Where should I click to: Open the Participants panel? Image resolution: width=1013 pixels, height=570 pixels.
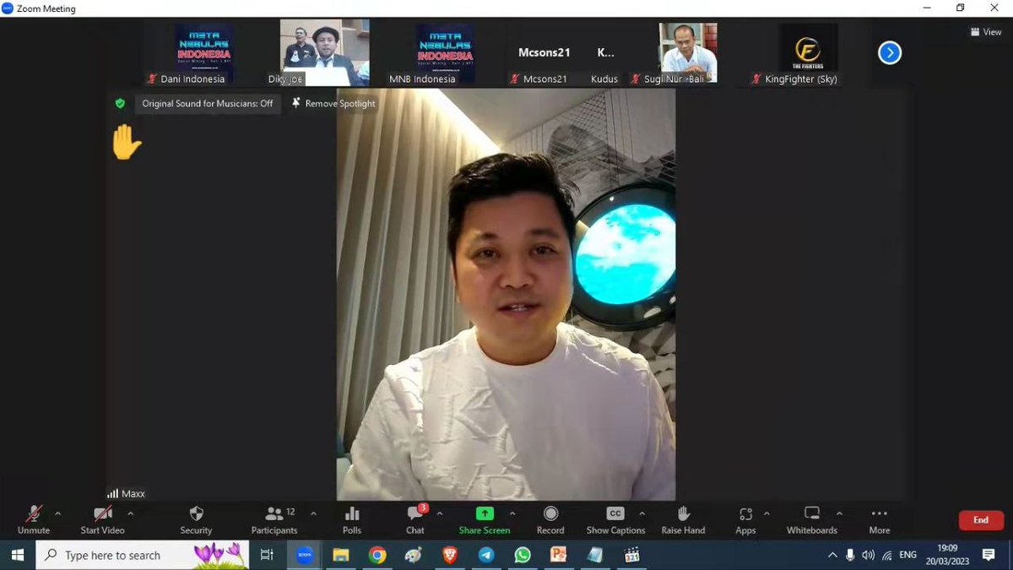click(x=274, y=519)
